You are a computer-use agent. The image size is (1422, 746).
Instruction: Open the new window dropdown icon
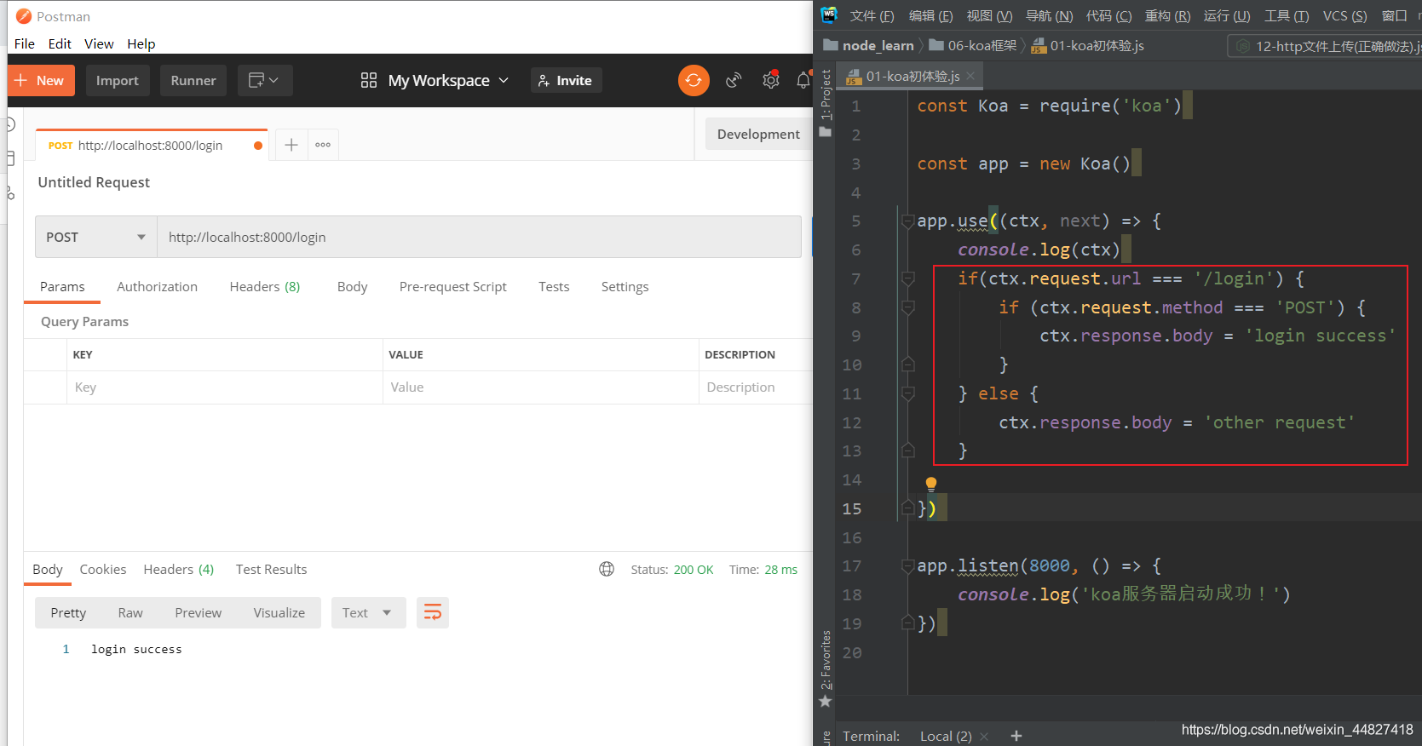[265, 81]
